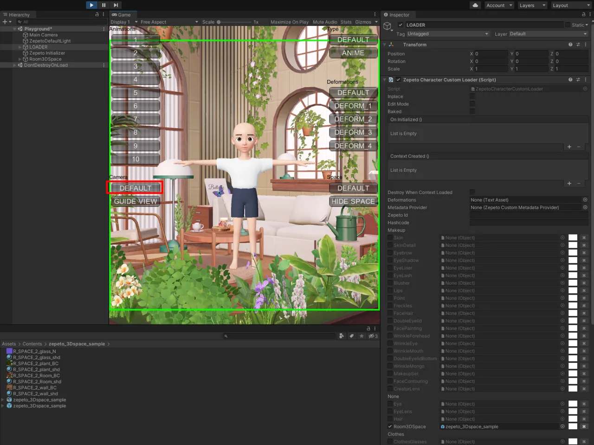594x445 pixels.
Task: Click the Skin color swatch
Action: pos(573,238)
